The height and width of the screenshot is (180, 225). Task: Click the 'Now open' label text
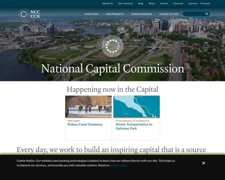[x=73, y=121]
